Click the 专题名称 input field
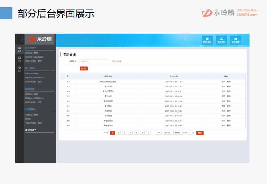Screen dimensions: 267x184 pos(94,61)
